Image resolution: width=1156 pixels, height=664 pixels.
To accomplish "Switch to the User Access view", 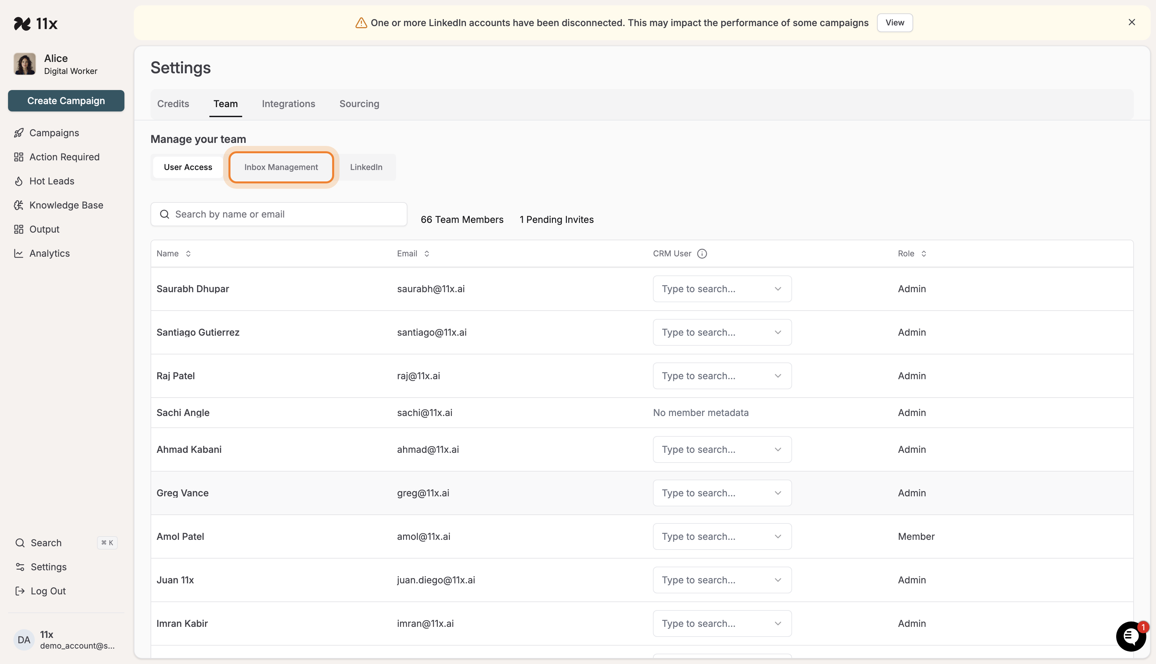I will [x=187, y=167].
